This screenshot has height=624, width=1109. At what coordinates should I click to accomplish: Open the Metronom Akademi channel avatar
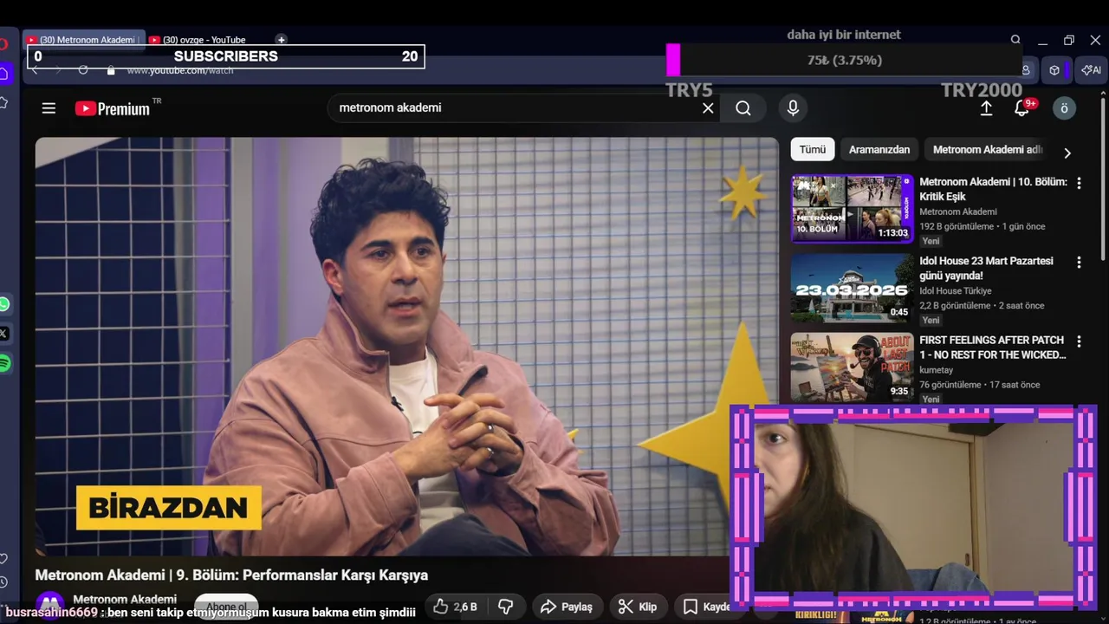[x=50, y=606]
